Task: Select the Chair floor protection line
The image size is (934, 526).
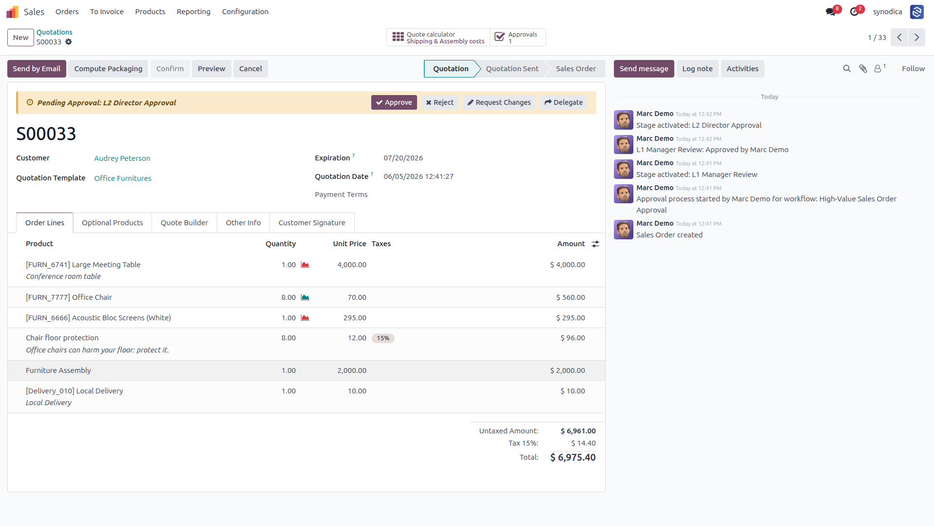Action: pos(306,344)
